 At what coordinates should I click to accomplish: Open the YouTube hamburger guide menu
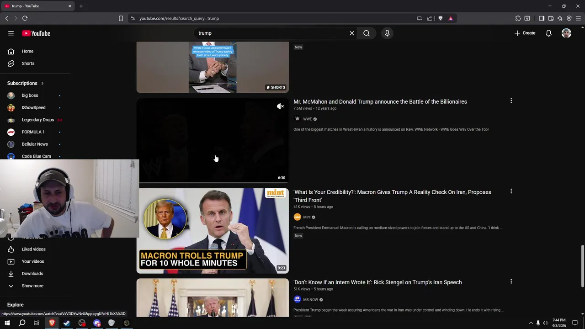[11, 33]
